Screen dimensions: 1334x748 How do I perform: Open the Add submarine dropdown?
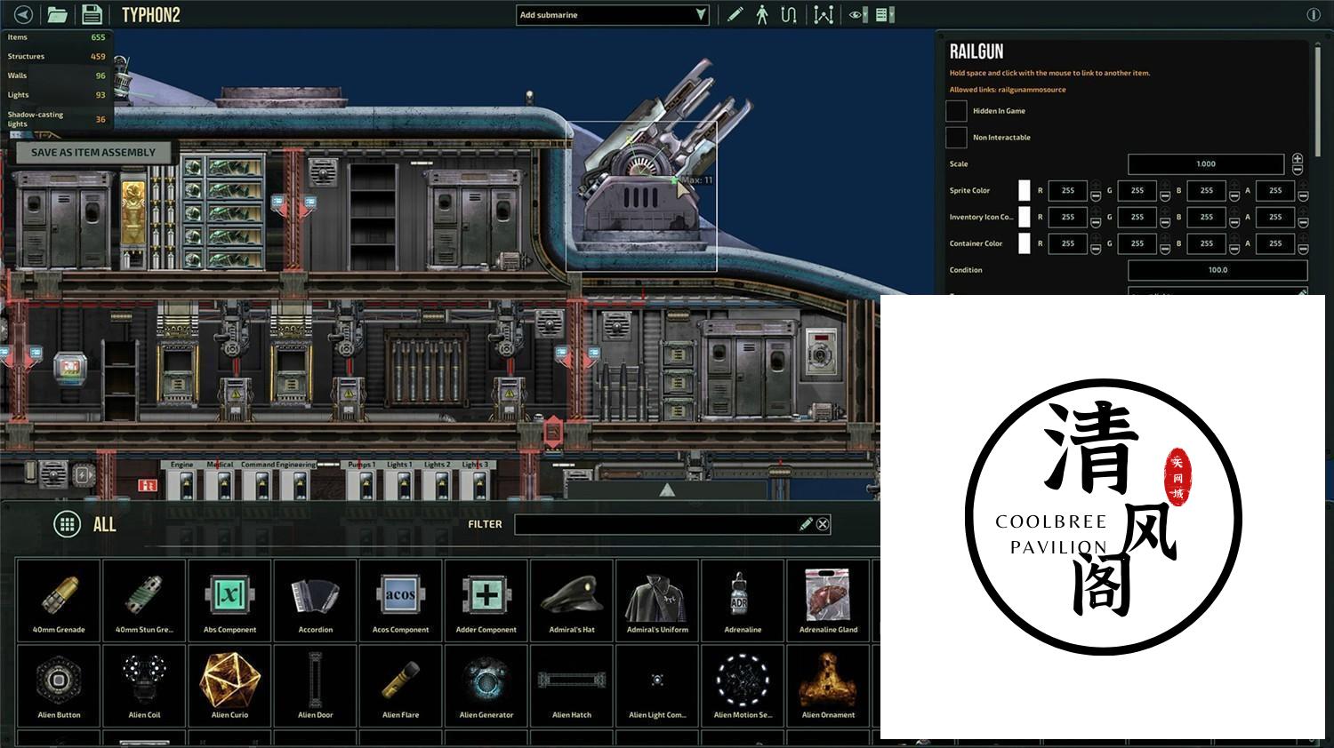613,14
